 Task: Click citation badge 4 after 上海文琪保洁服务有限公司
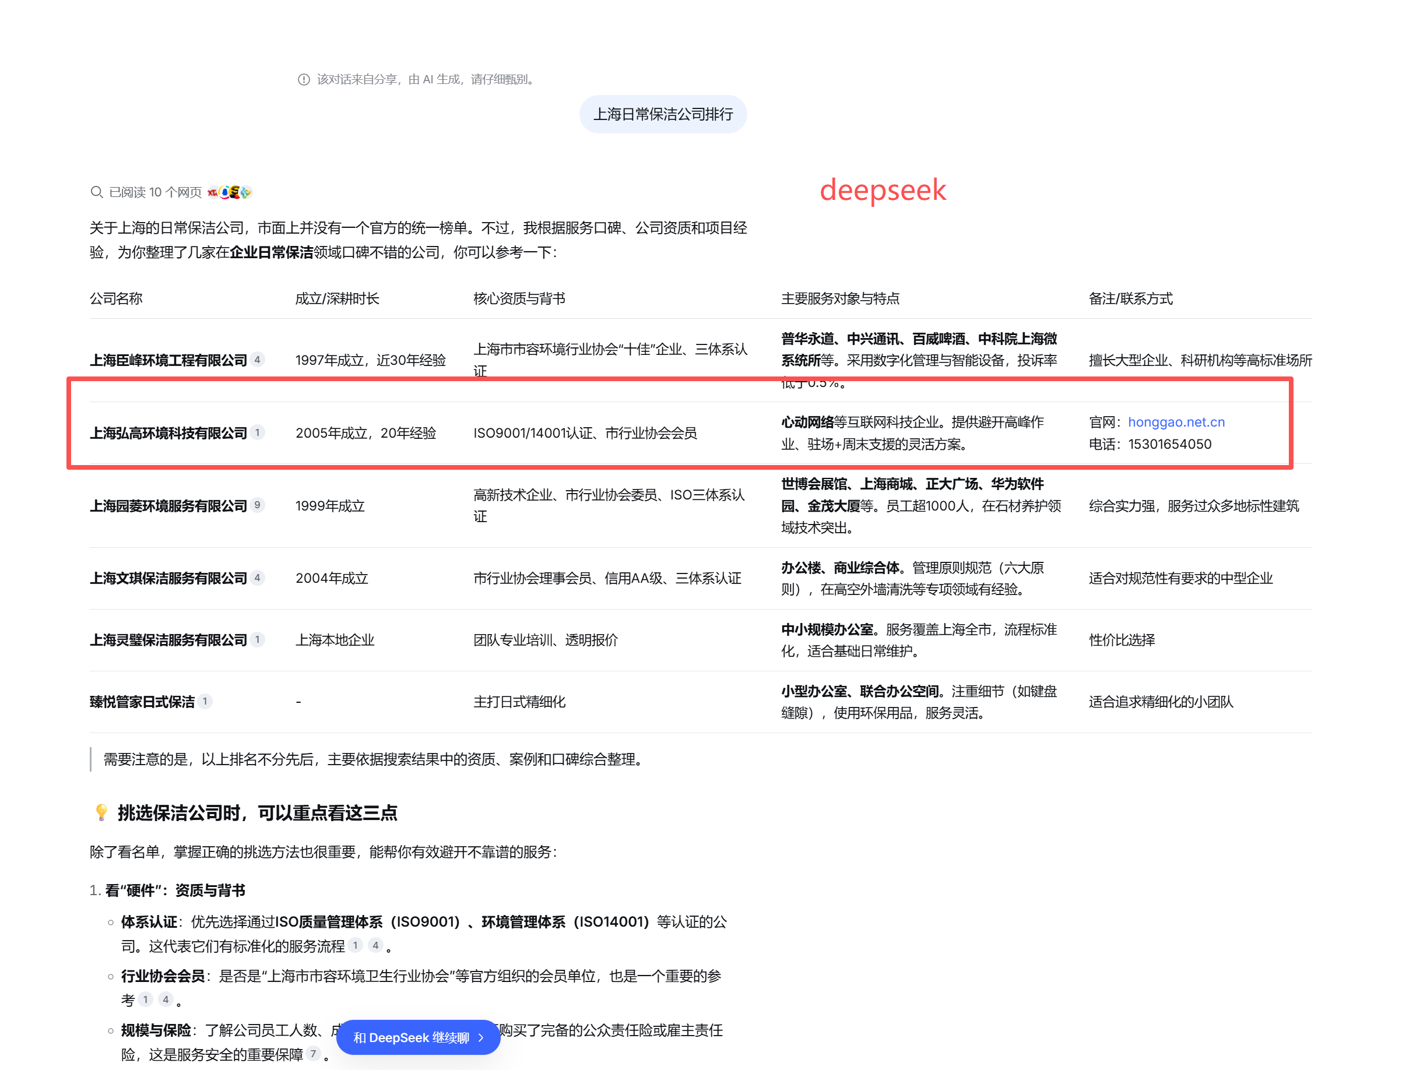[258, 578]
